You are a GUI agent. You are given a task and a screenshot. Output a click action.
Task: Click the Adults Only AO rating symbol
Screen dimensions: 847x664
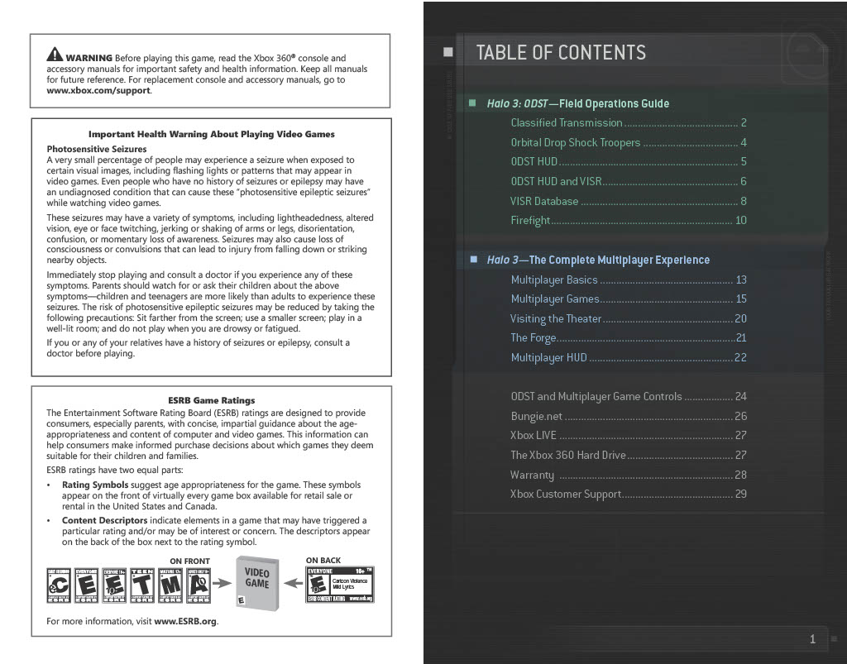click(199, 585)
